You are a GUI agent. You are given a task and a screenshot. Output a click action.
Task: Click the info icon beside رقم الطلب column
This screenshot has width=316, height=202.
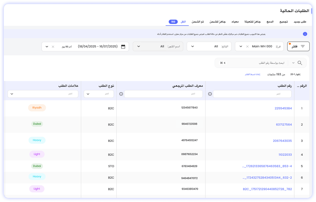pyautogui.click(x=210, y=94)
